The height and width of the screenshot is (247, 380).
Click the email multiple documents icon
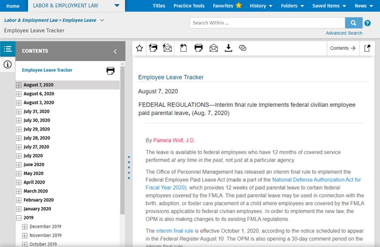pos(167,48)
